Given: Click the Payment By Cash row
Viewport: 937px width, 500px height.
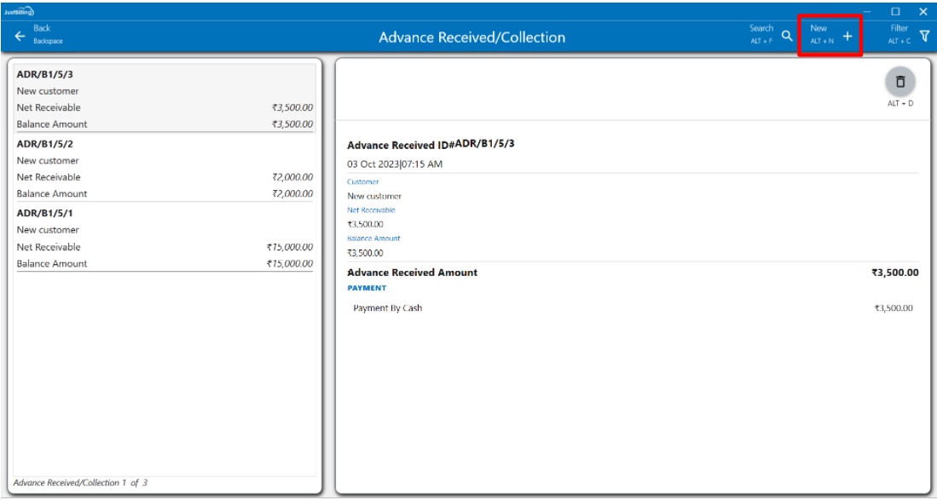Looking at the screenshot, I should (x=388, y=308).
